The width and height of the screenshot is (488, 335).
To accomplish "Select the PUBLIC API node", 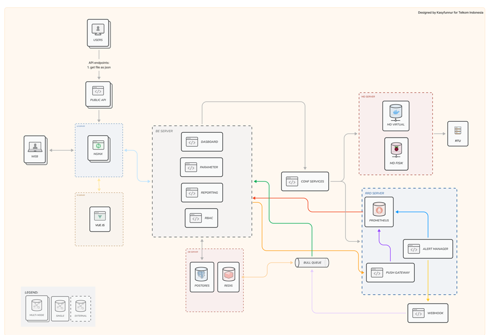I will (x=98, y=94).
